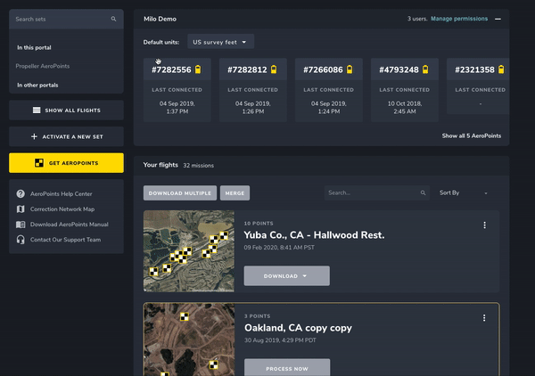Click "09 Feb 2020, 8:41 AM PST" date text
535x376 pixels.
(279, 248)
